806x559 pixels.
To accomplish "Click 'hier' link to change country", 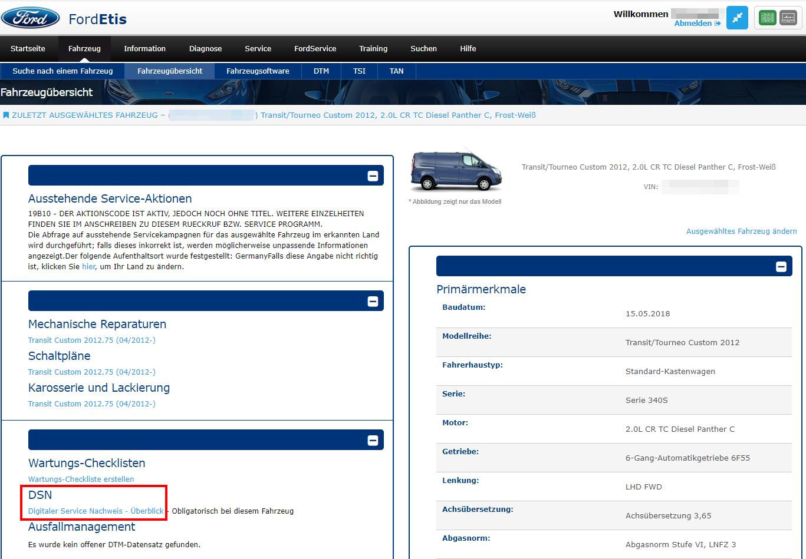I will click(x=88, y=267).
